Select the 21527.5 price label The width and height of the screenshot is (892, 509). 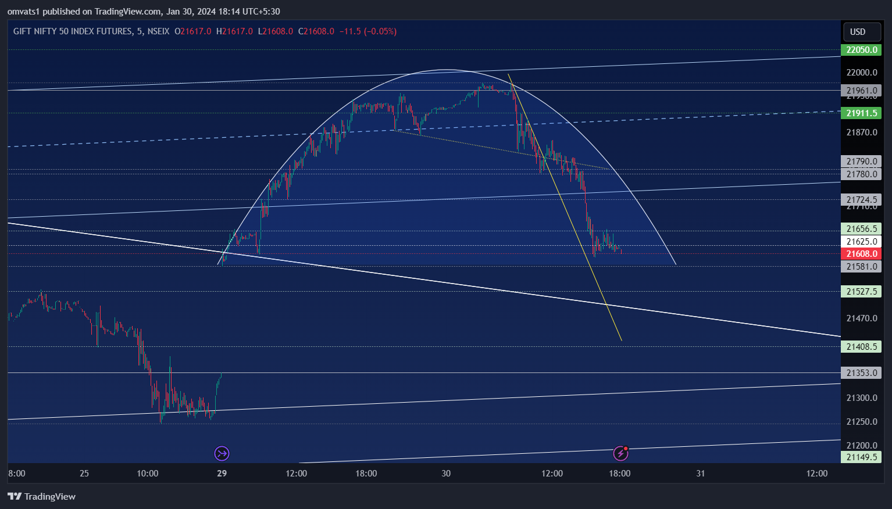coord(861,292)
